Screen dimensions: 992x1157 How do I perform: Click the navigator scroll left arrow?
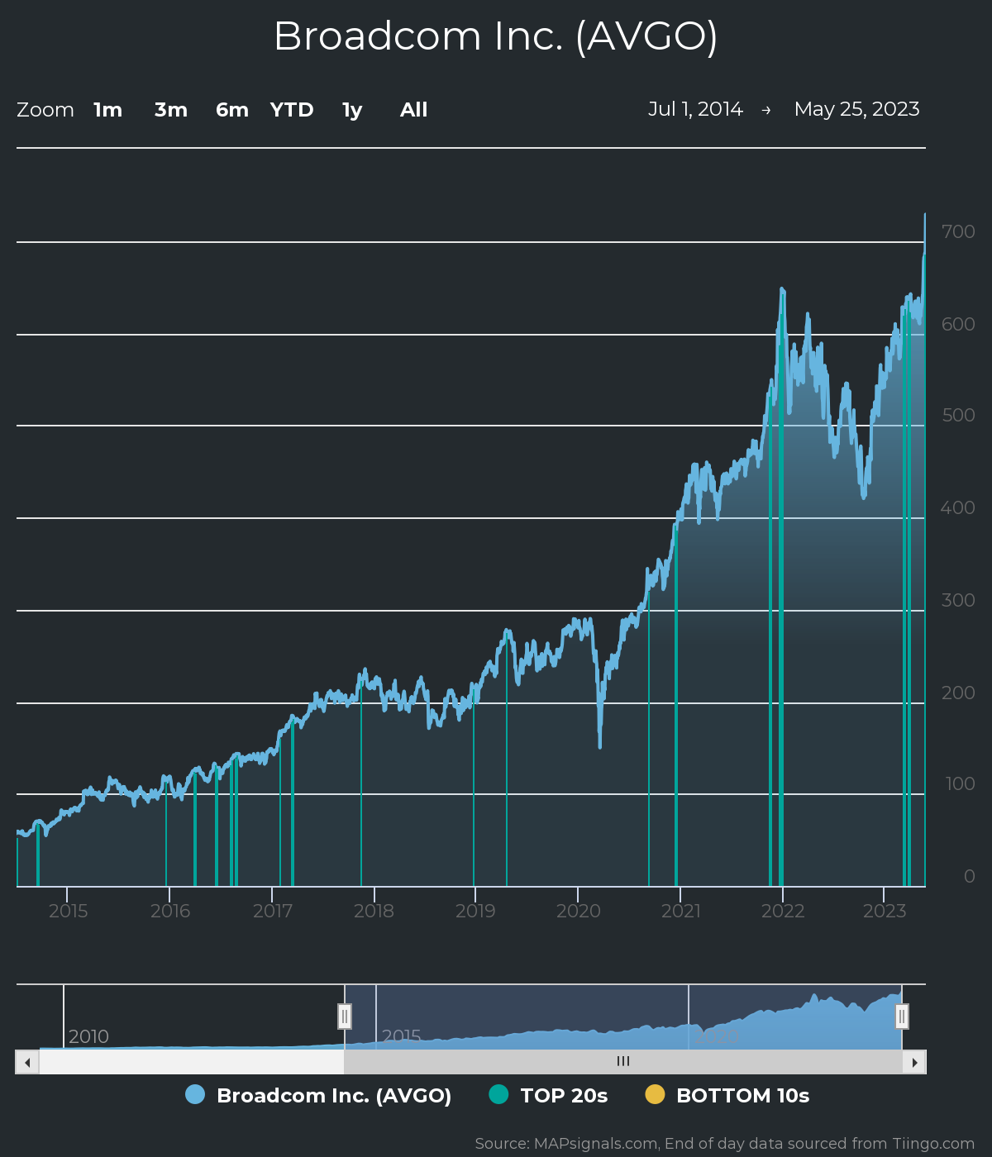[27, 1062]
